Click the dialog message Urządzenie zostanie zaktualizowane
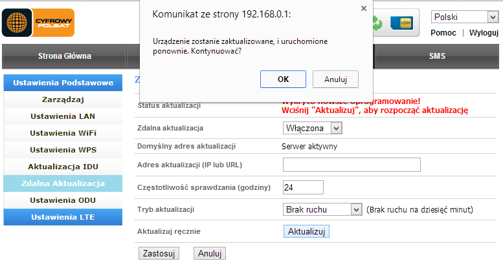The height and width of the screenshot is (270, 503). point(240,46)
